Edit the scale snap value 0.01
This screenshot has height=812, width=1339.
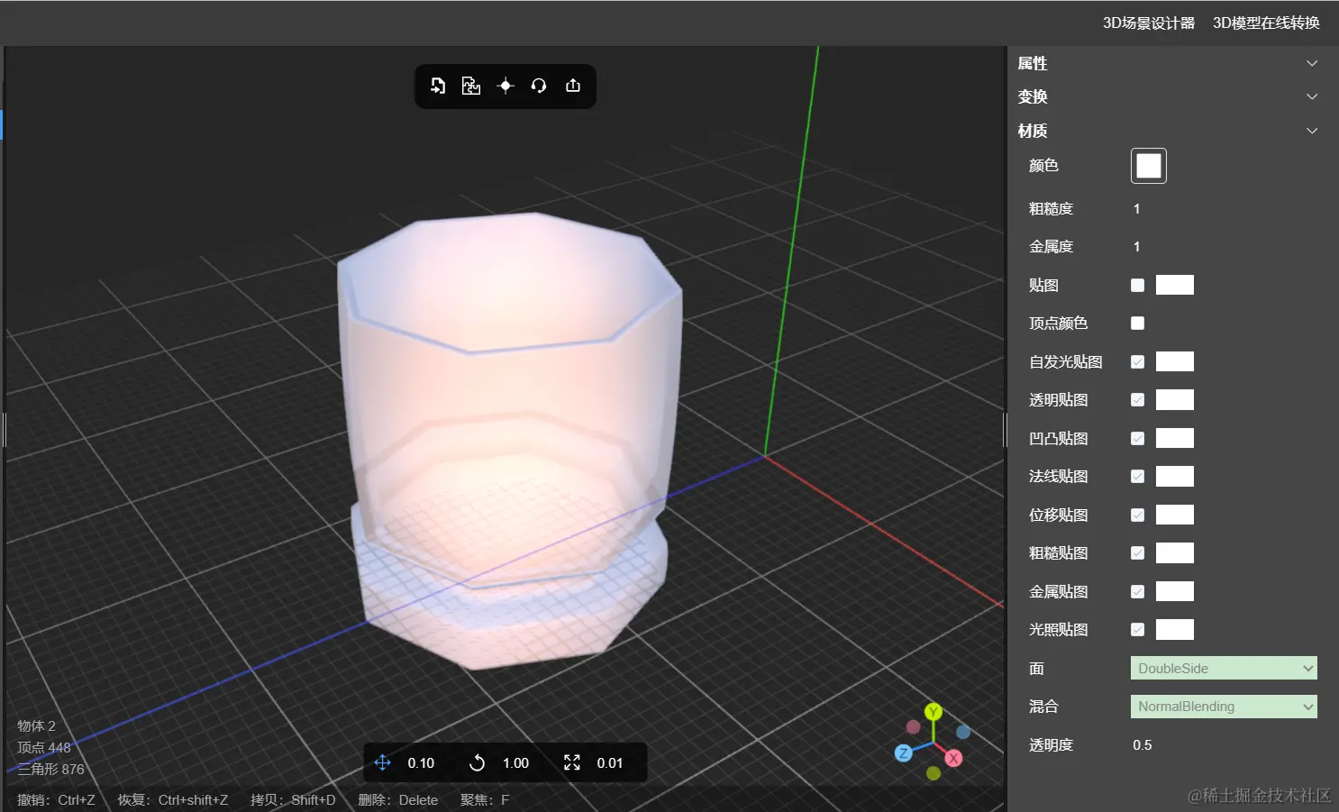(x=610, y=763)
